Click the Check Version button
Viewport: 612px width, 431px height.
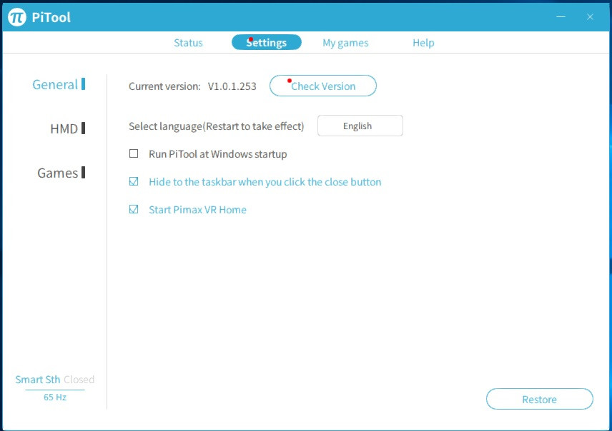click(x=322, y=86)
